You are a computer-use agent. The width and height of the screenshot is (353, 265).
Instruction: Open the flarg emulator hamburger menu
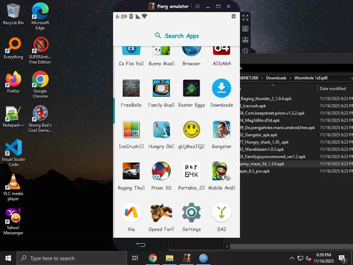(x=198, y=6)
